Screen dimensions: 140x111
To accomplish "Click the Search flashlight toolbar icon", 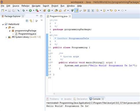I will (65, 11).
